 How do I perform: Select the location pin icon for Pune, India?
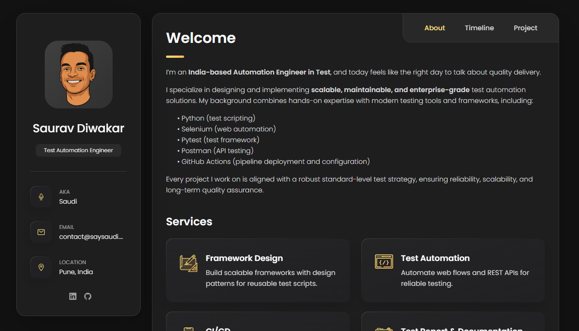[x=41, y=267]
